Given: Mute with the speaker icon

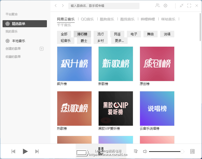Looking at the screenshot, I should [x=145, y=151].
